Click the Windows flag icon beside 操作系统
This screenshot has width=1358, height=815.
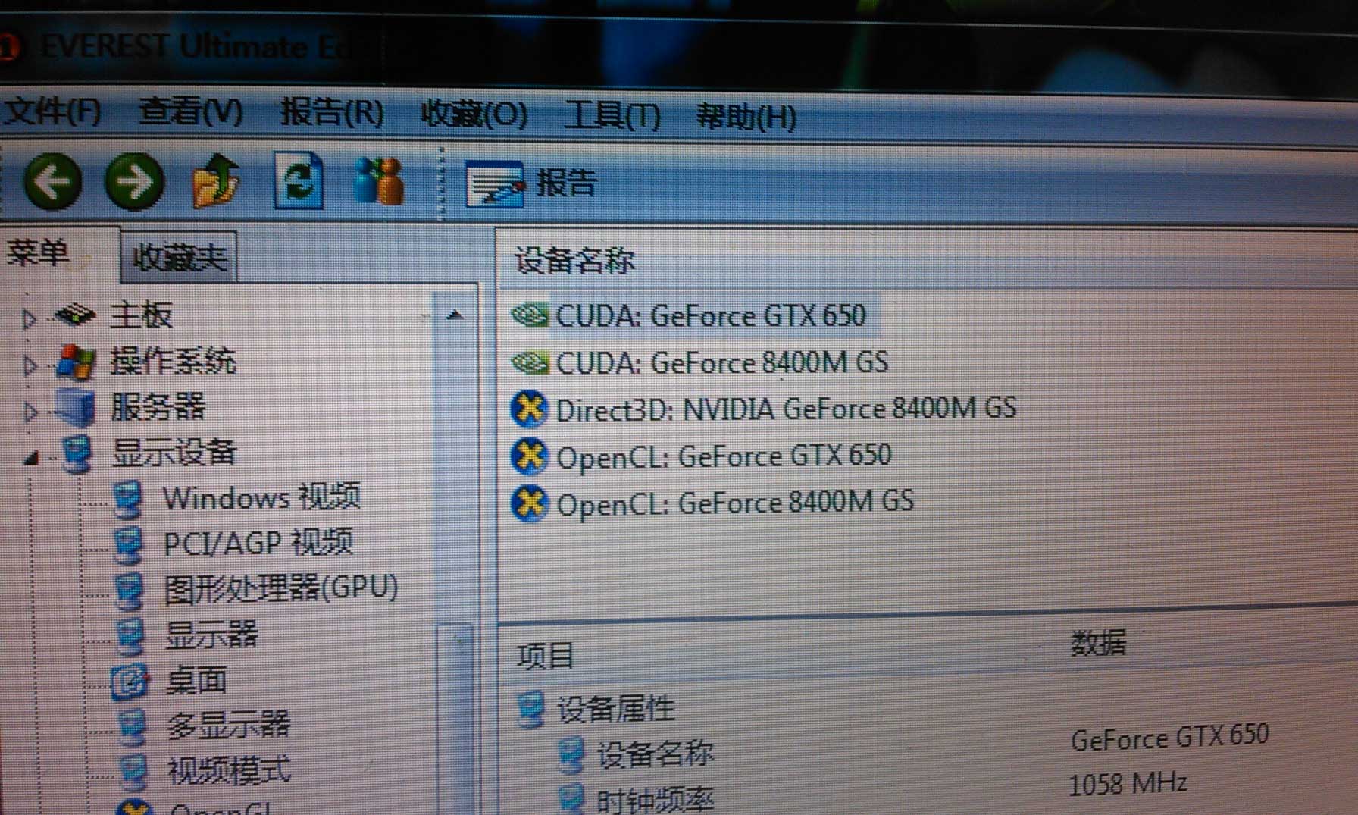[x=76, y=361]
